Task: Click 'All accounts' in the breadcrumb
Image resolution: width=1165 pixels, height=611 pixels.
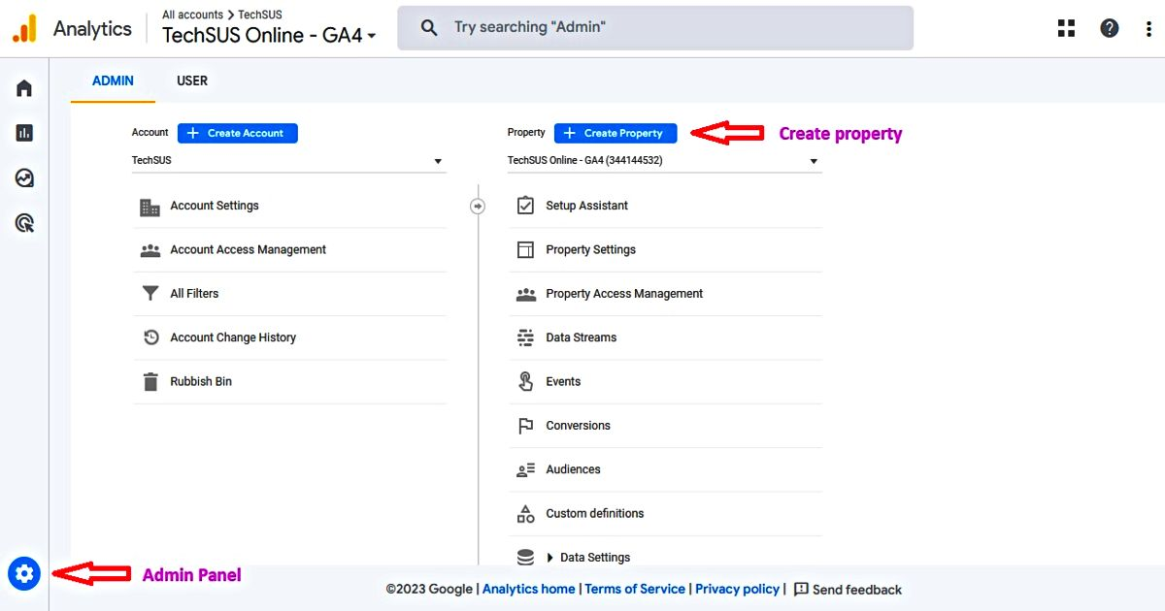Action: tap(193, 15)
